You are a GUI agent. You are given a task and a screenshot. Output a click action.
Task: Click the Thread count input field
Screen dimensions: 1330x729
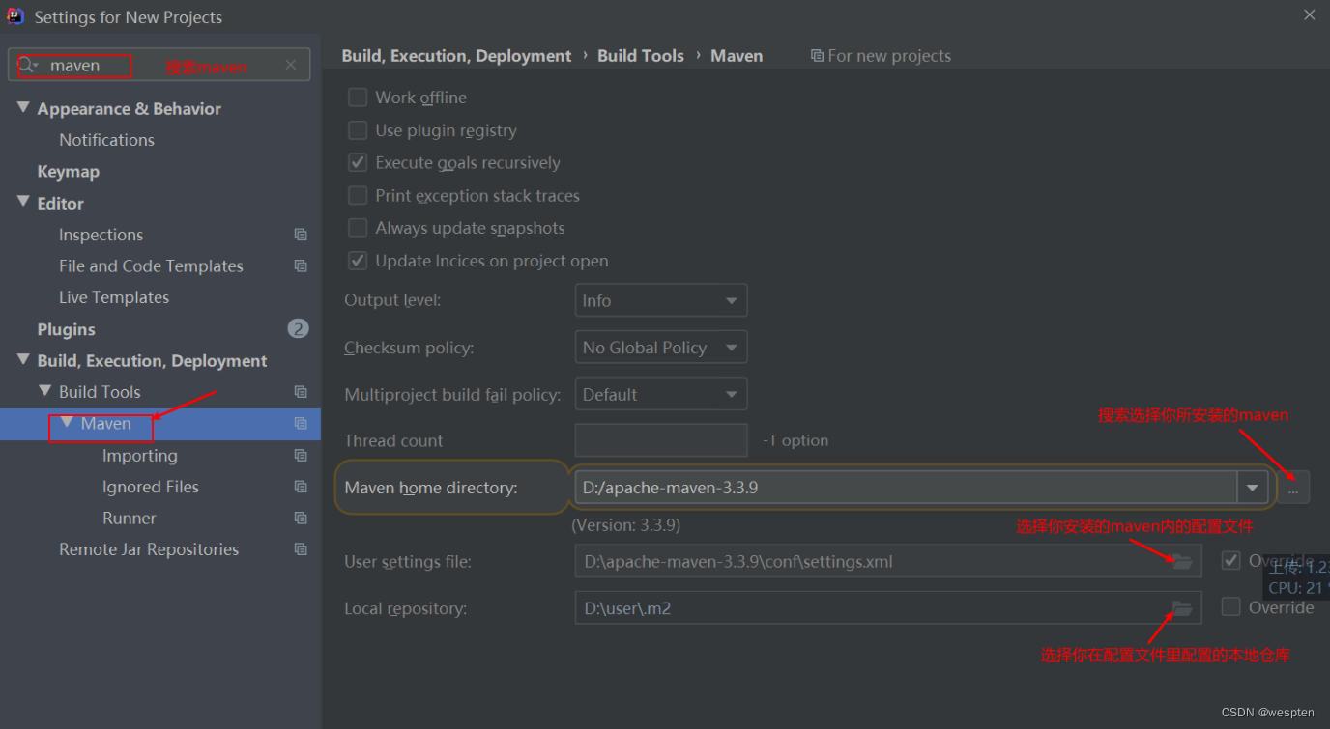[661, 440]
